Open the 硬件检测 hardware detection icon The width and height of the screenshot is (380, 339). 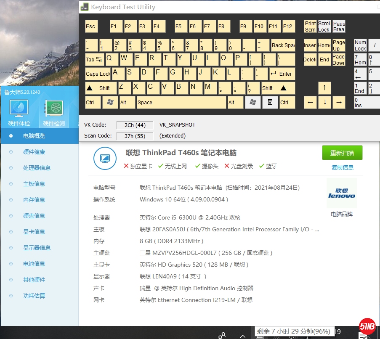(54, 109)
